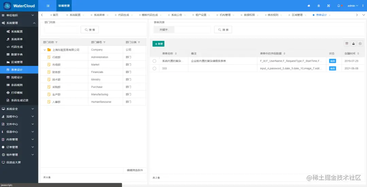This screenshot has height=187, width=367.
Task: Open 流程设计 in the sidebar
Action: (19, 77)
